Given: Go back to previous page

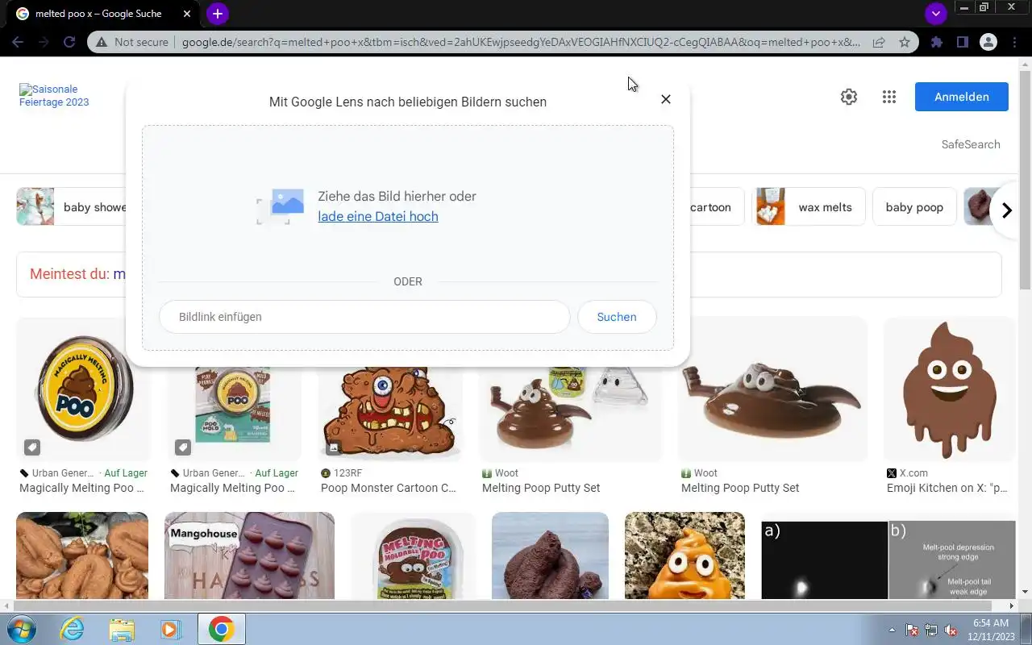Looking at the screenshot, I should click(x=18, y=42).
